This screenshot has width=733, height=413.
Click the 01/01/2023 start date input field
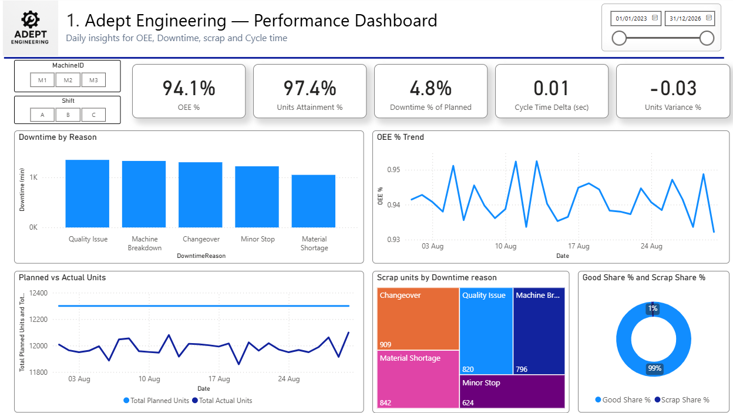pyautogui.click(x=631, y=18)
